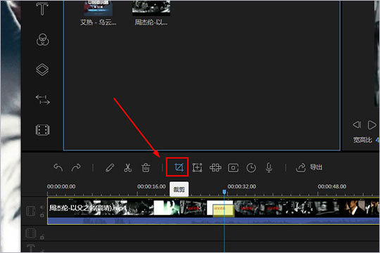The height and width of the screenshot is (253, 380).
Task: Set duration with the clock icon
Action: pos(251,168)
